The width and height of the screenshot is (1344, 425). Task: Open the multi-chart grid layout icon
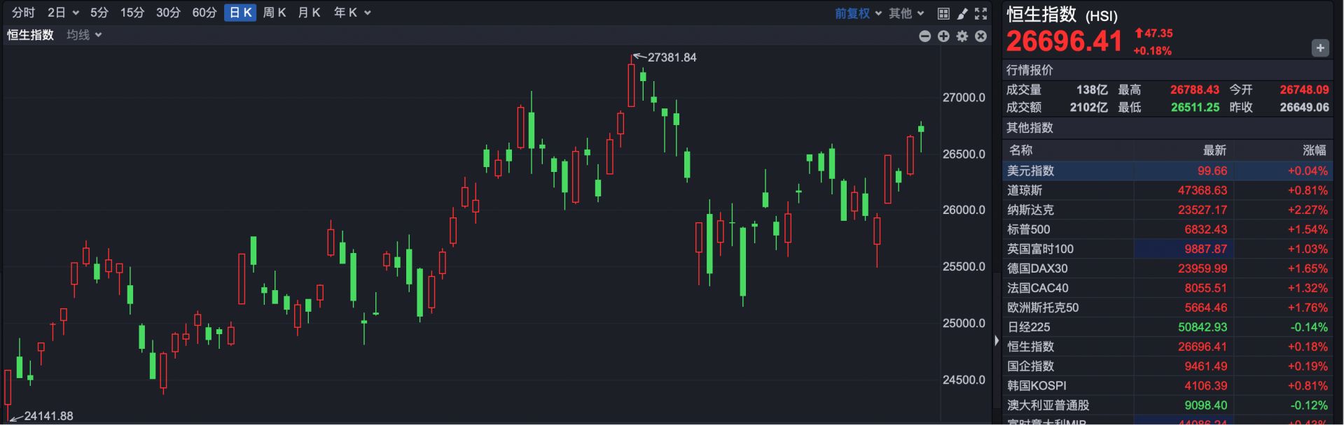pyautogui.click(x=943, y=13)
